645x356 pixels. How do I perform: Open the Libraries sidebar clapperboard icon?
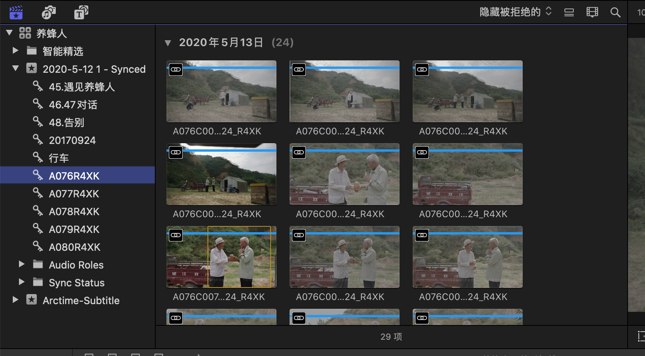16,12
